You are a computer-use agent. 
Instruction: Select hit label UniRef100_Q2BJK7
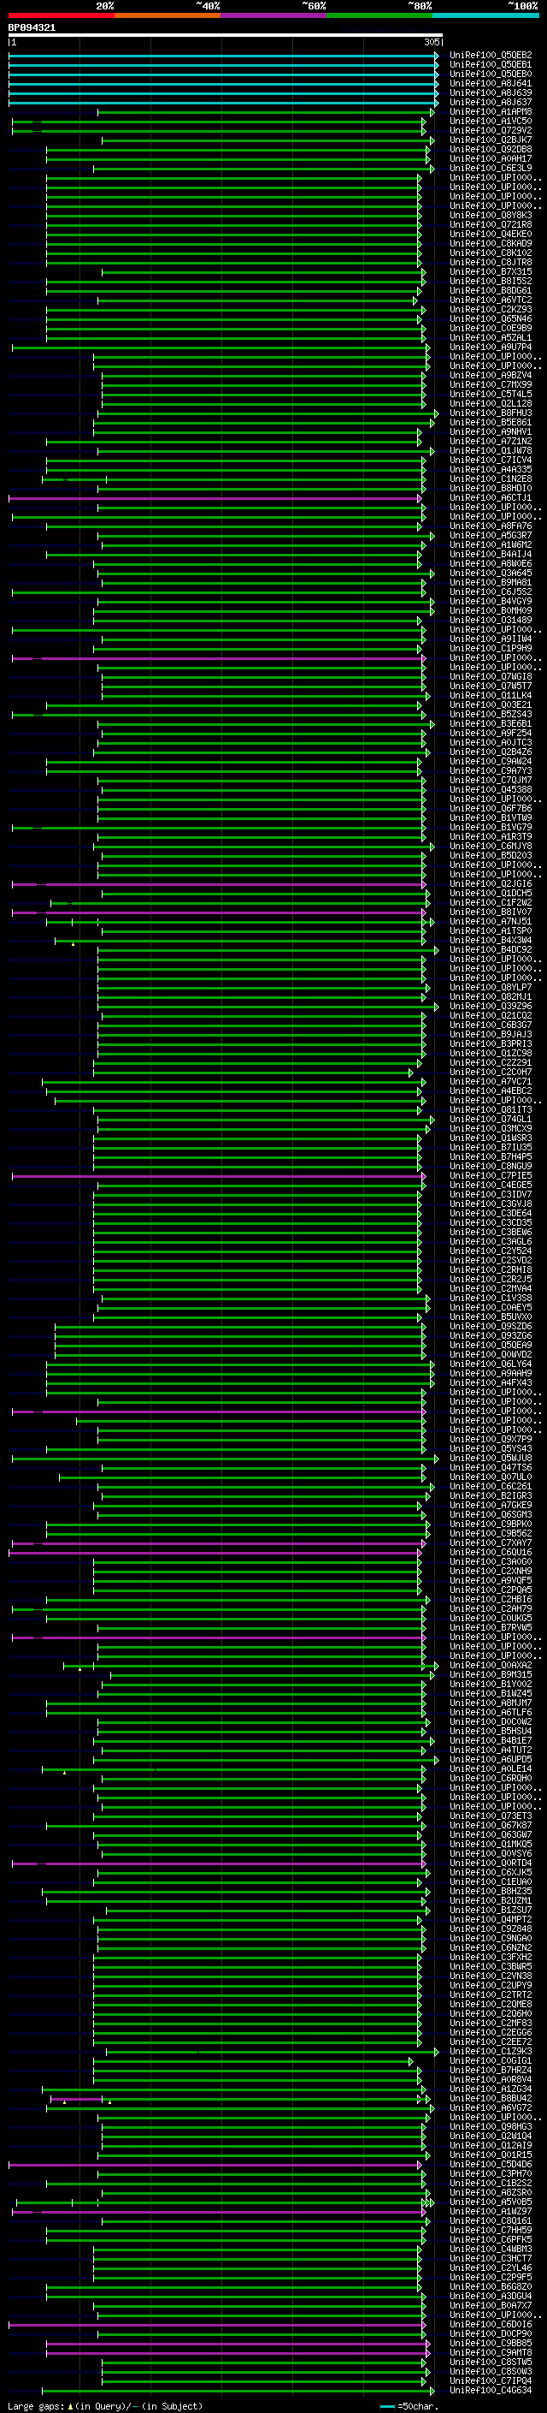point(491,140)
